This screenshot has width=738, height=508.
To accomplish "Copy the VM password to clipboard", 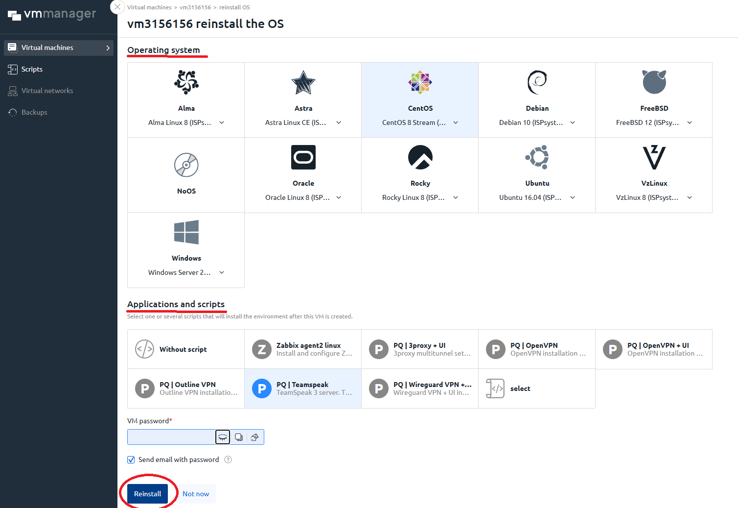I will coord(239,437).
